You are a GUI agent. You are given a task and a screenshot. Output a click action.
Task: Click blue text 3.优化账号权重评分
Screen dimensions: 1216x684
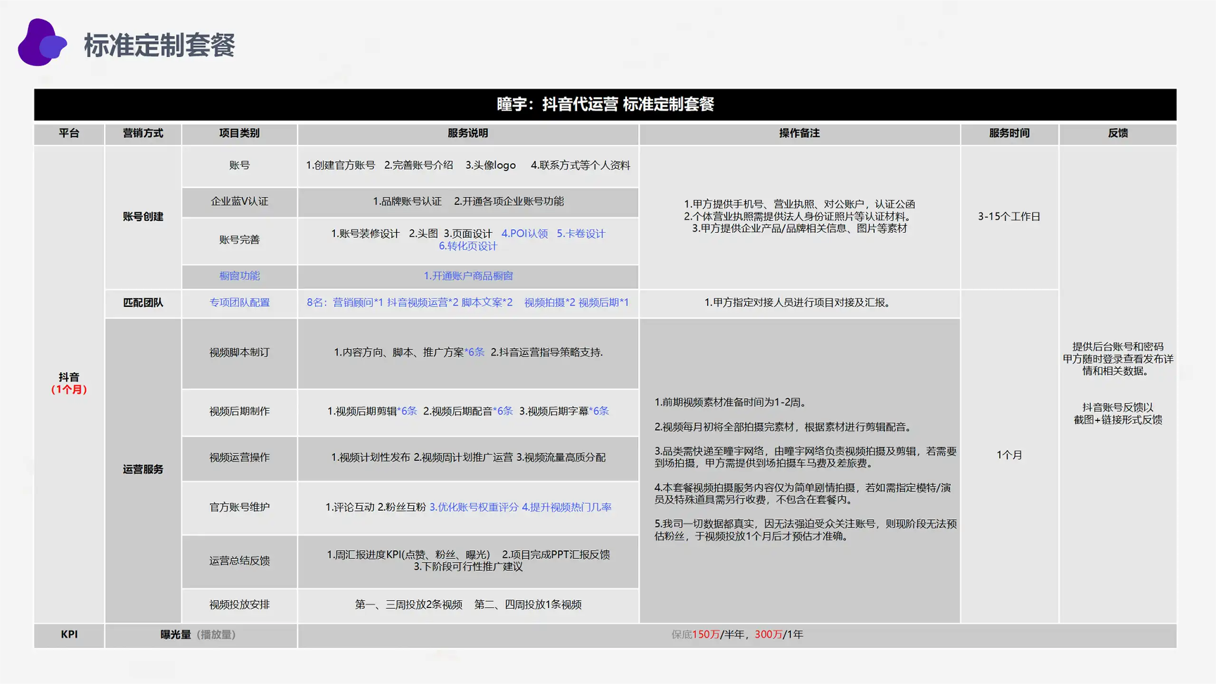point(474,508)
